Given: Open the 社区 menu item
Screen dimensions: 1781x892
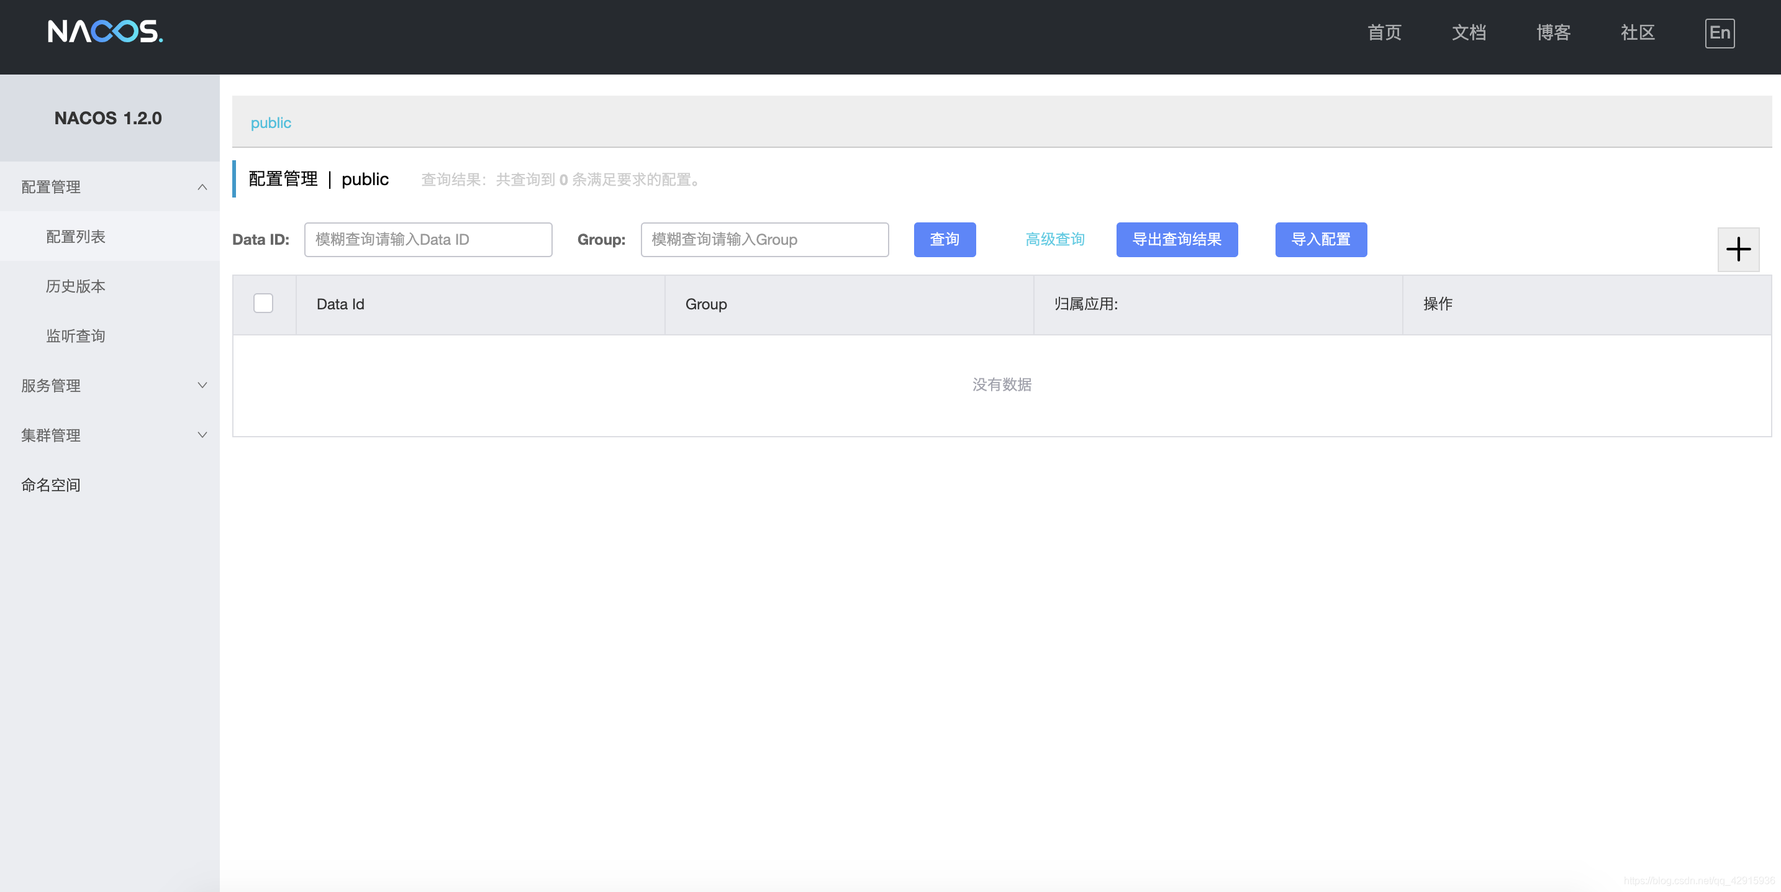Looking at the screenshot, I should point(1637,32).
